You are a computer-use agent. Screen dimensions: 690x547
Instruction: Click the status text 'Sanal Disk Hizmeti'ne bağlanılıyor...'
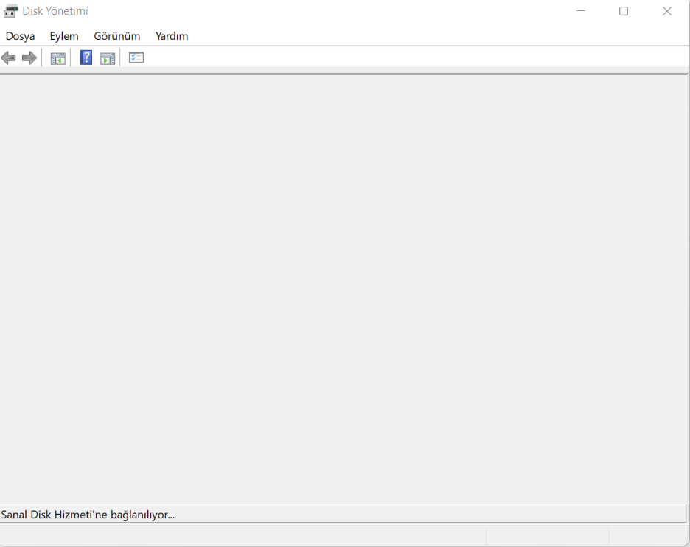coord(88,515)
